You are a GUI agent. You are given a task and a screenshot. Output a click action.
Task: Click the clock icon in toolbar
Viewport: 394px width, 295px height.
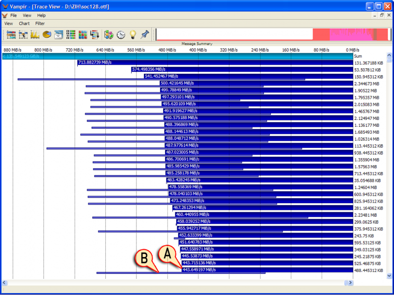[x=121, y=34]
